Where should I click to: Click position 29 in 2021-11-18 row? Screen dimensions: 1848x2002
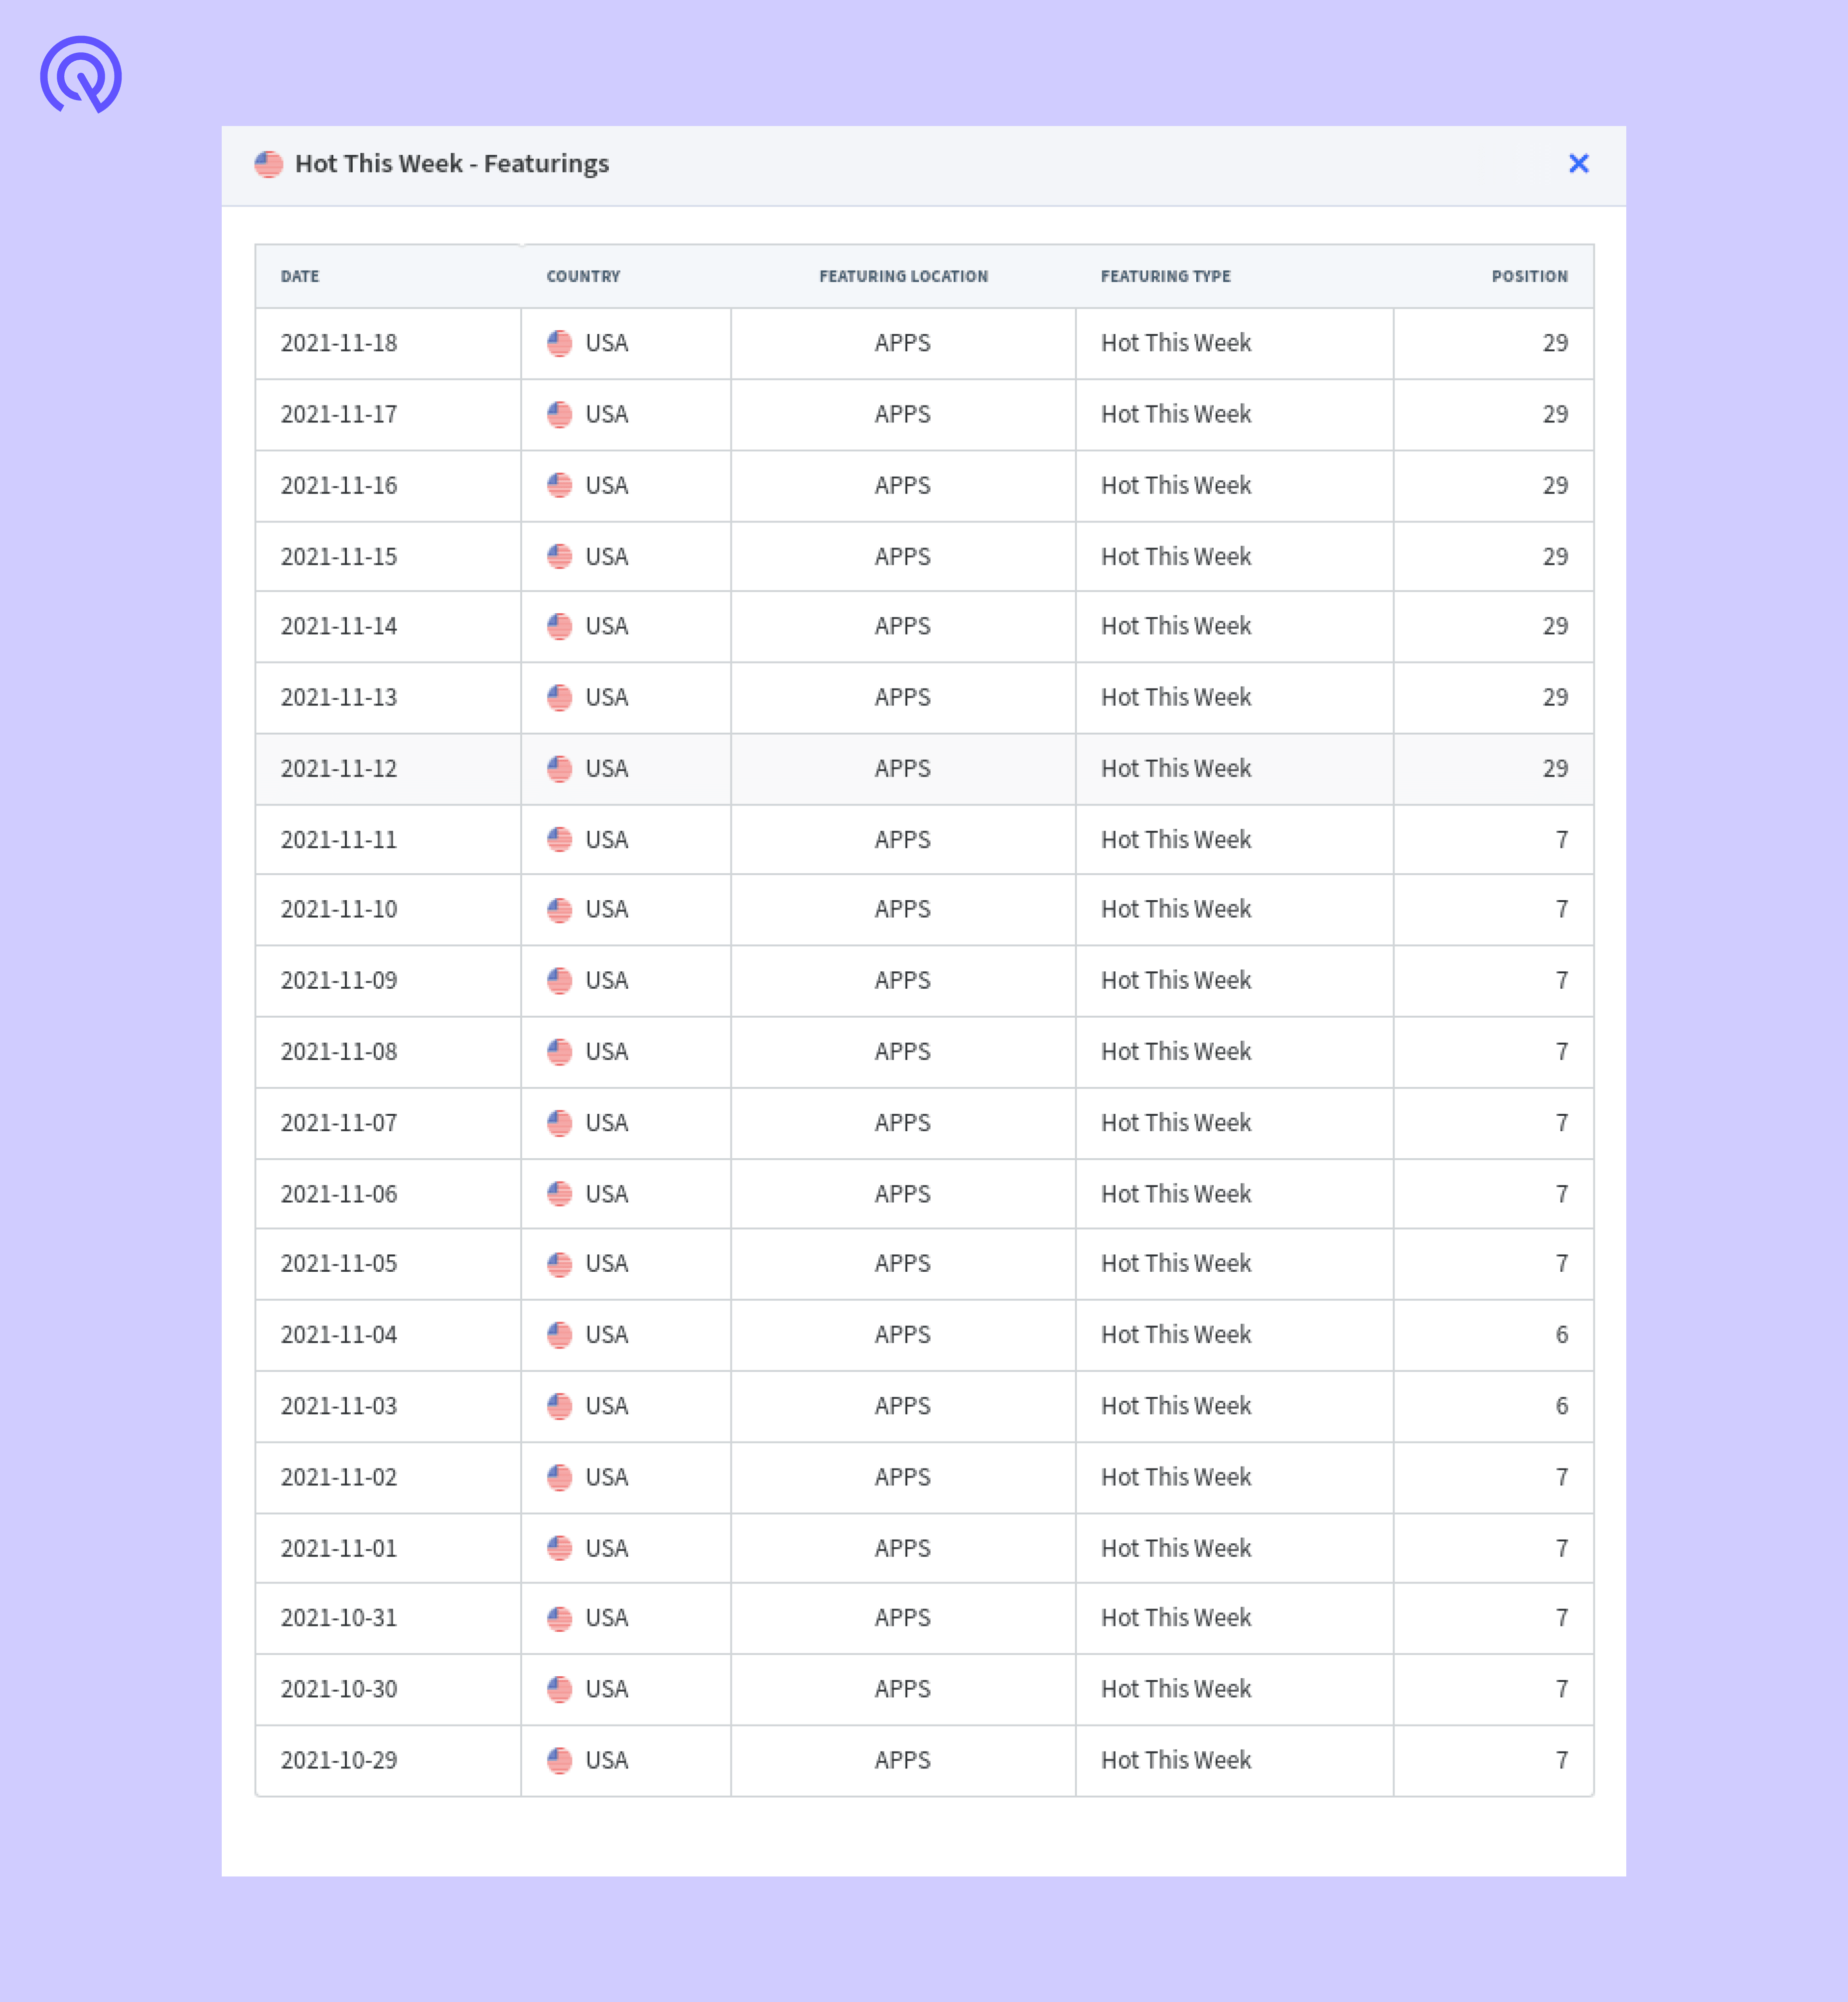click(1555, 343)
